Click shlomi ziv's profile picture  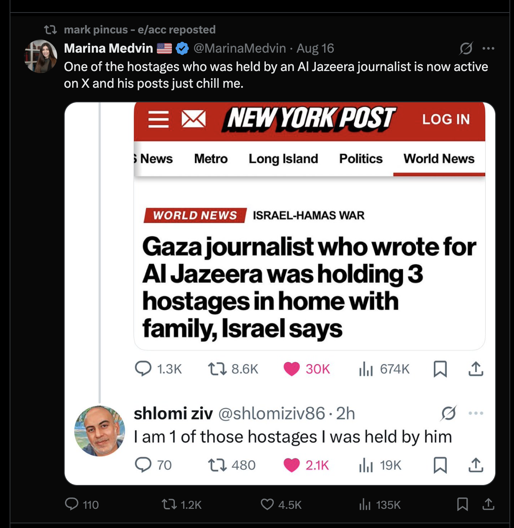point(100,431)
